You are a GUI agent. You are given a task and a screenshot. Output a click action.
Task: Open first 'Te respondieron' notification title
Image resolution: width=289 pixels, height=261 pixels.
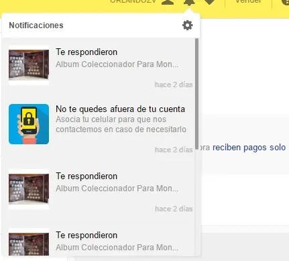click(86, 52)
